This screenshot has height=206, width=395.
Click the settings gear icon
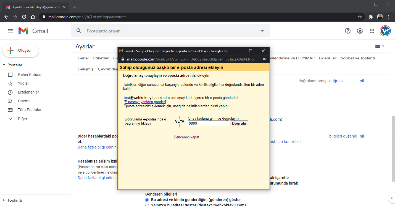[360, 31]
